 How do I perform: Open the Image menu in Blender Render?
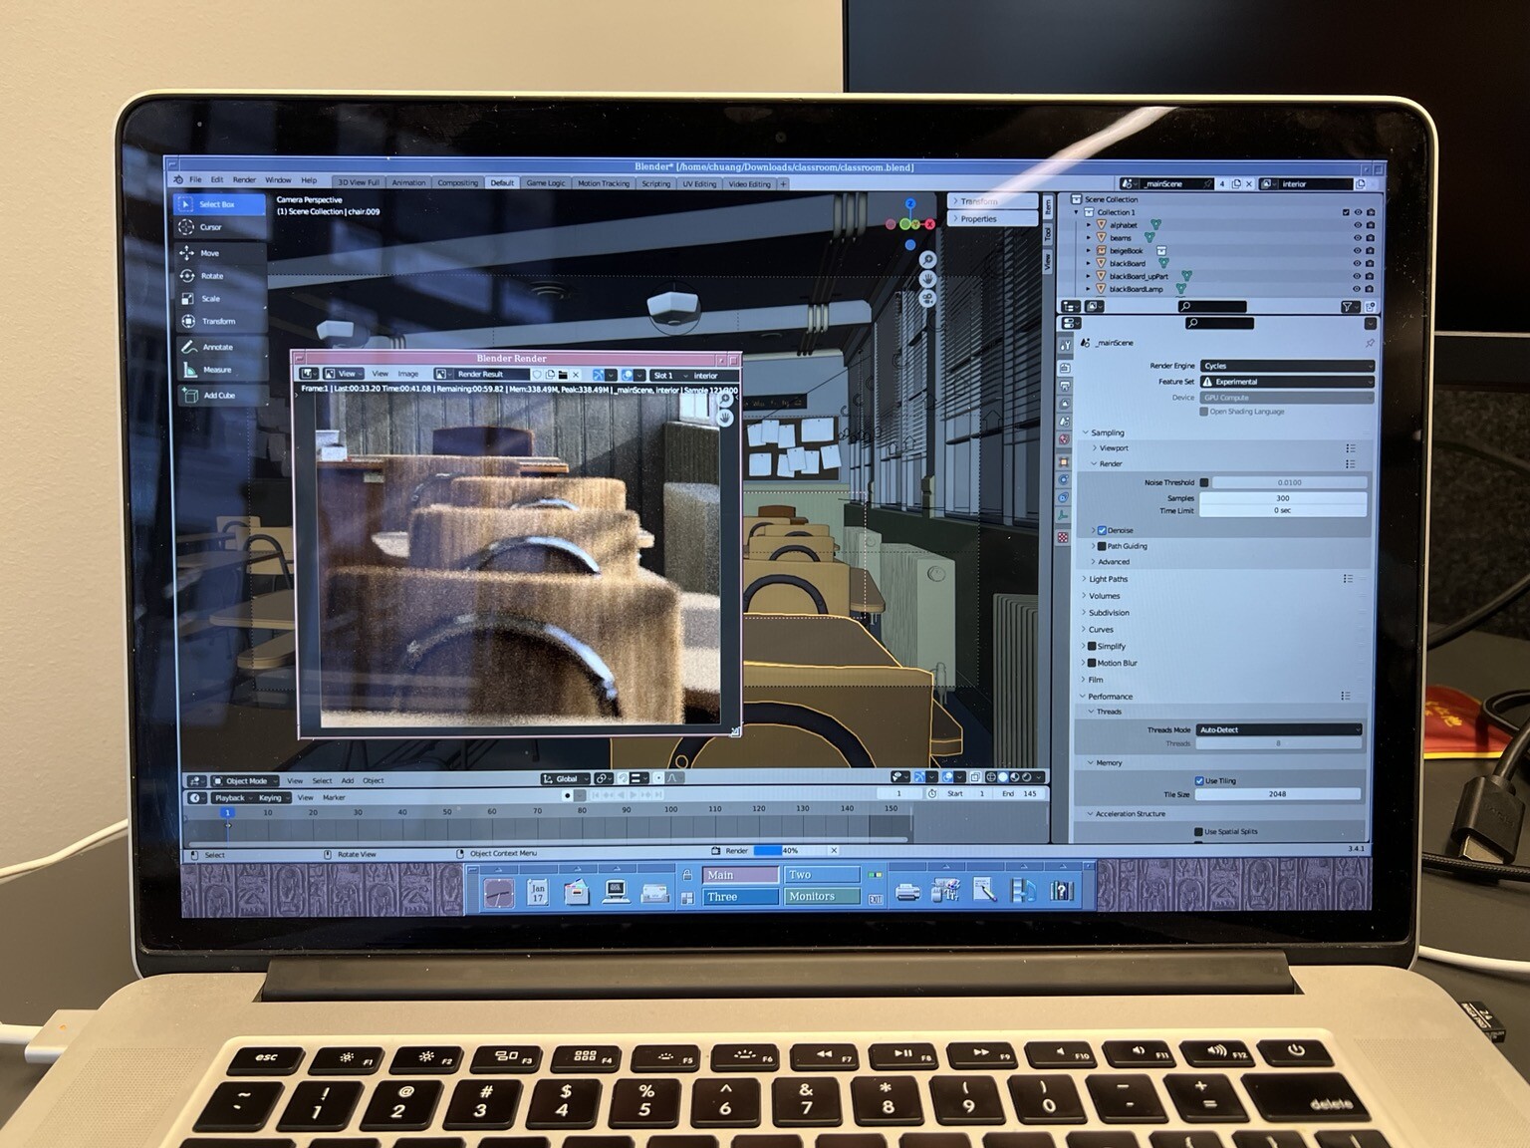coord(408,374)
